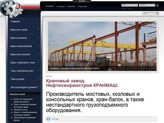
Task: Focus the password field
Action: pyautogui.click(x=147, y=5)
